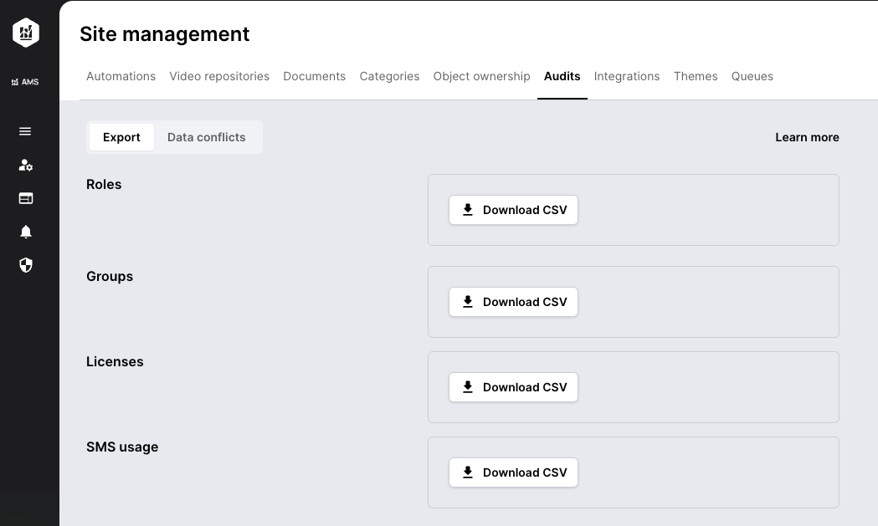Screen dimensions: 878x526
Task: Switch to the Automations tab
Action: (121, 76)
